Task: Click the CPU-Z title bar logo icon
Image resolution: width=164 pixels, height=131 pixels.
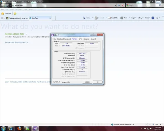Action: (52, 35)
